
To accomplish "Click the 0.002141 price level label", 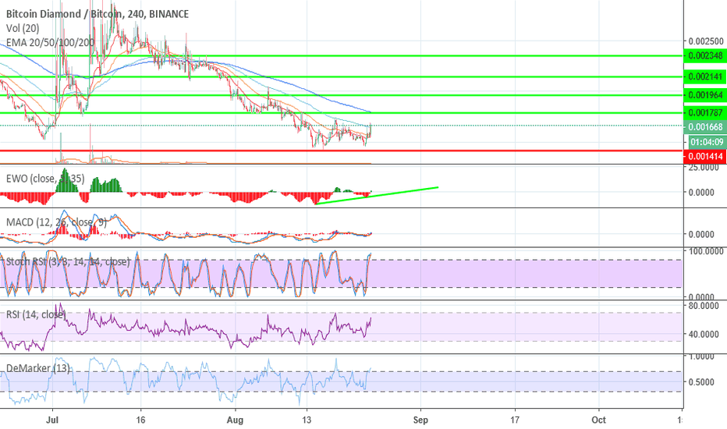I will [x=705, y=76].
